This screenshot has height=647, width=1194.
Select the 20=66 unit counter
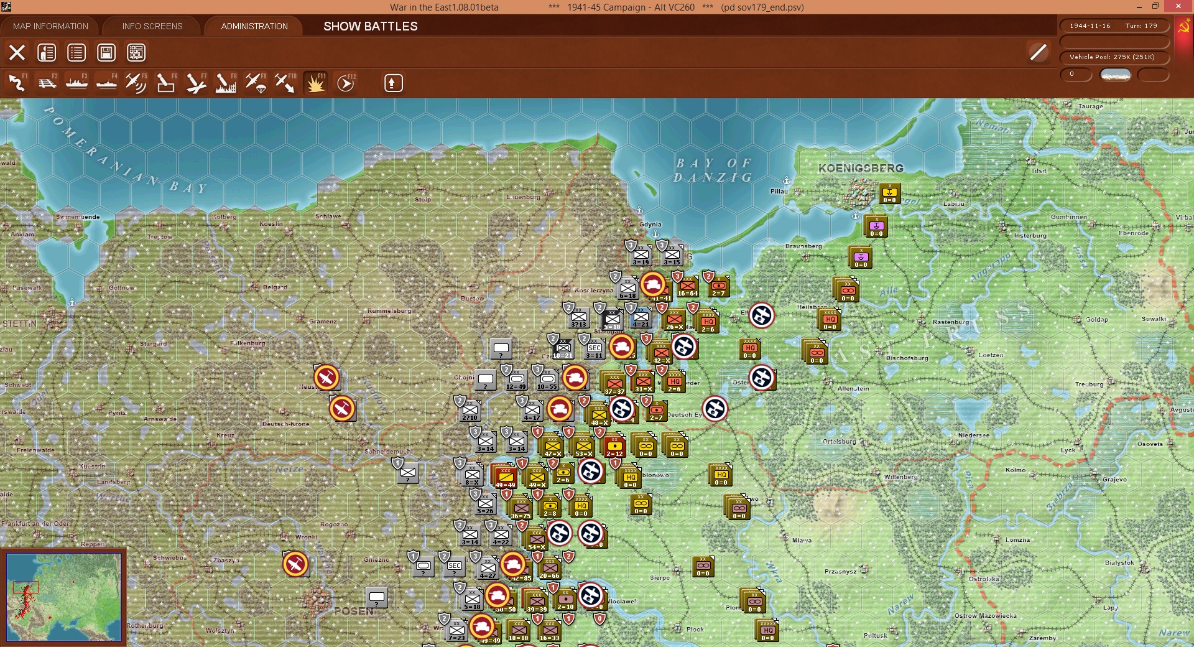point(549,567)
